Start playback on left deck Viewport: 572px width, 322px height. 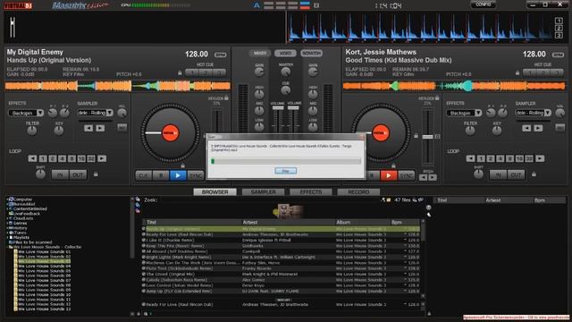(178, 175)
